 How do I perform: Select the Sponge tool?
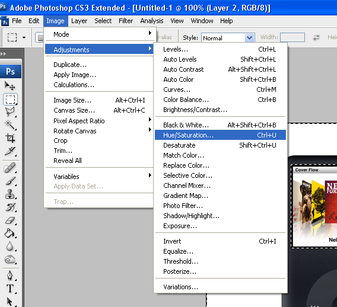click(10, 260)
